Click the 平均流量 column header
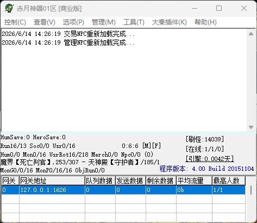The image size is (257, 223). [x=194, y=181]
